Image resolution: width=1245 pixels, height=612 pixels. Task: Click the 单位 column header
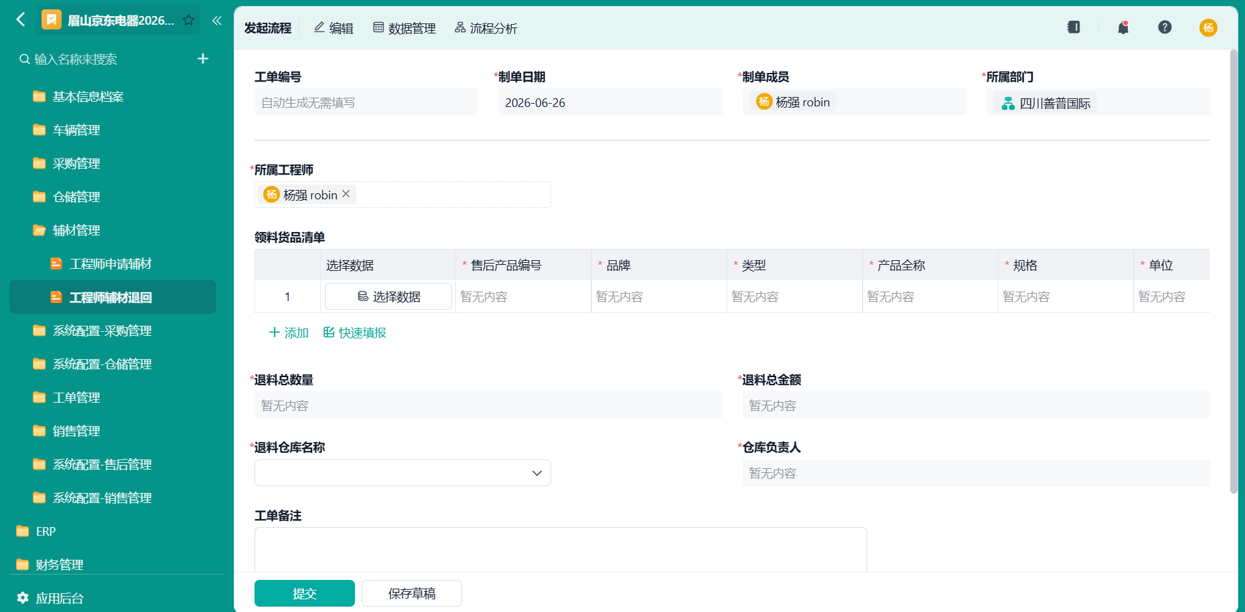click(1172, 265)
